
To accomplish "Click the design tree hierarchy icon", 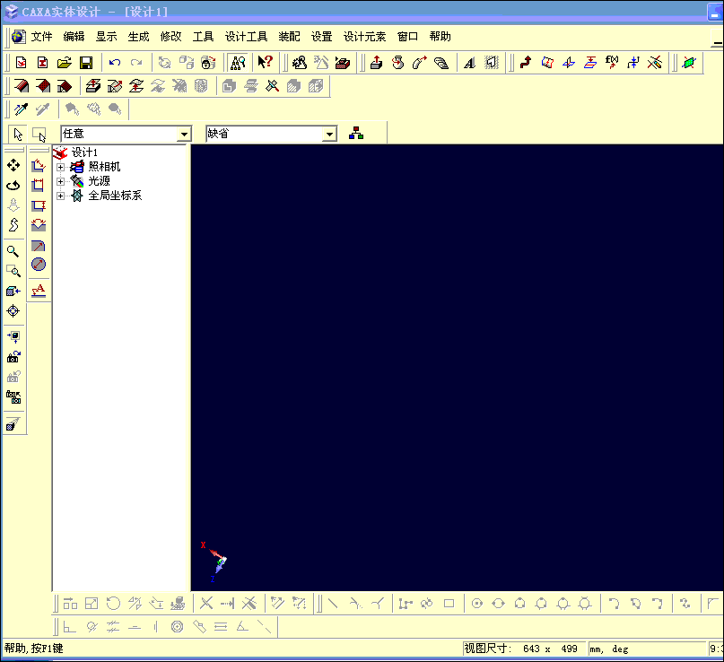I will 356,134.
